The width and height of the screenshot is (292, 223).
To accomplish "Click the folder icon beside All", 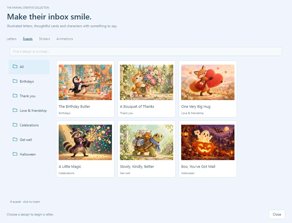I will tap(15, 66).
